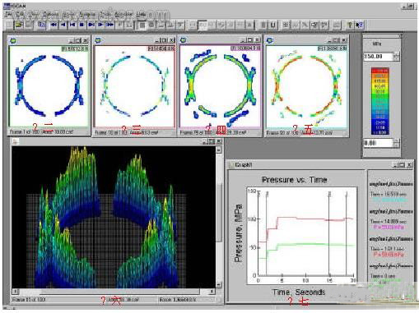Play the movie backward with the left arrow

pos(63,25)
